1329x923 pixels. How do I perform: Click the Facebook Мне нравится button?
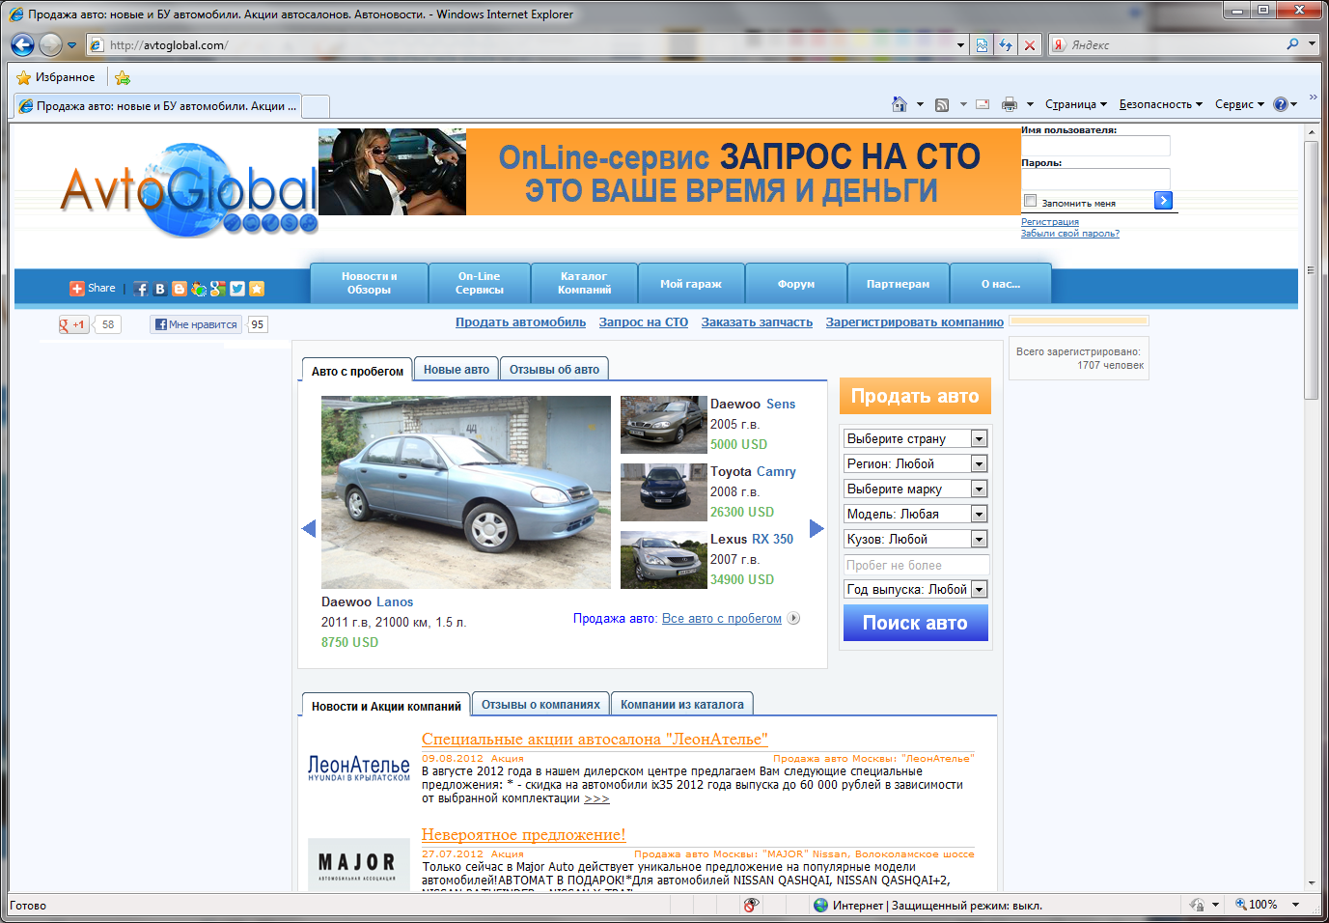pos(196,324)
